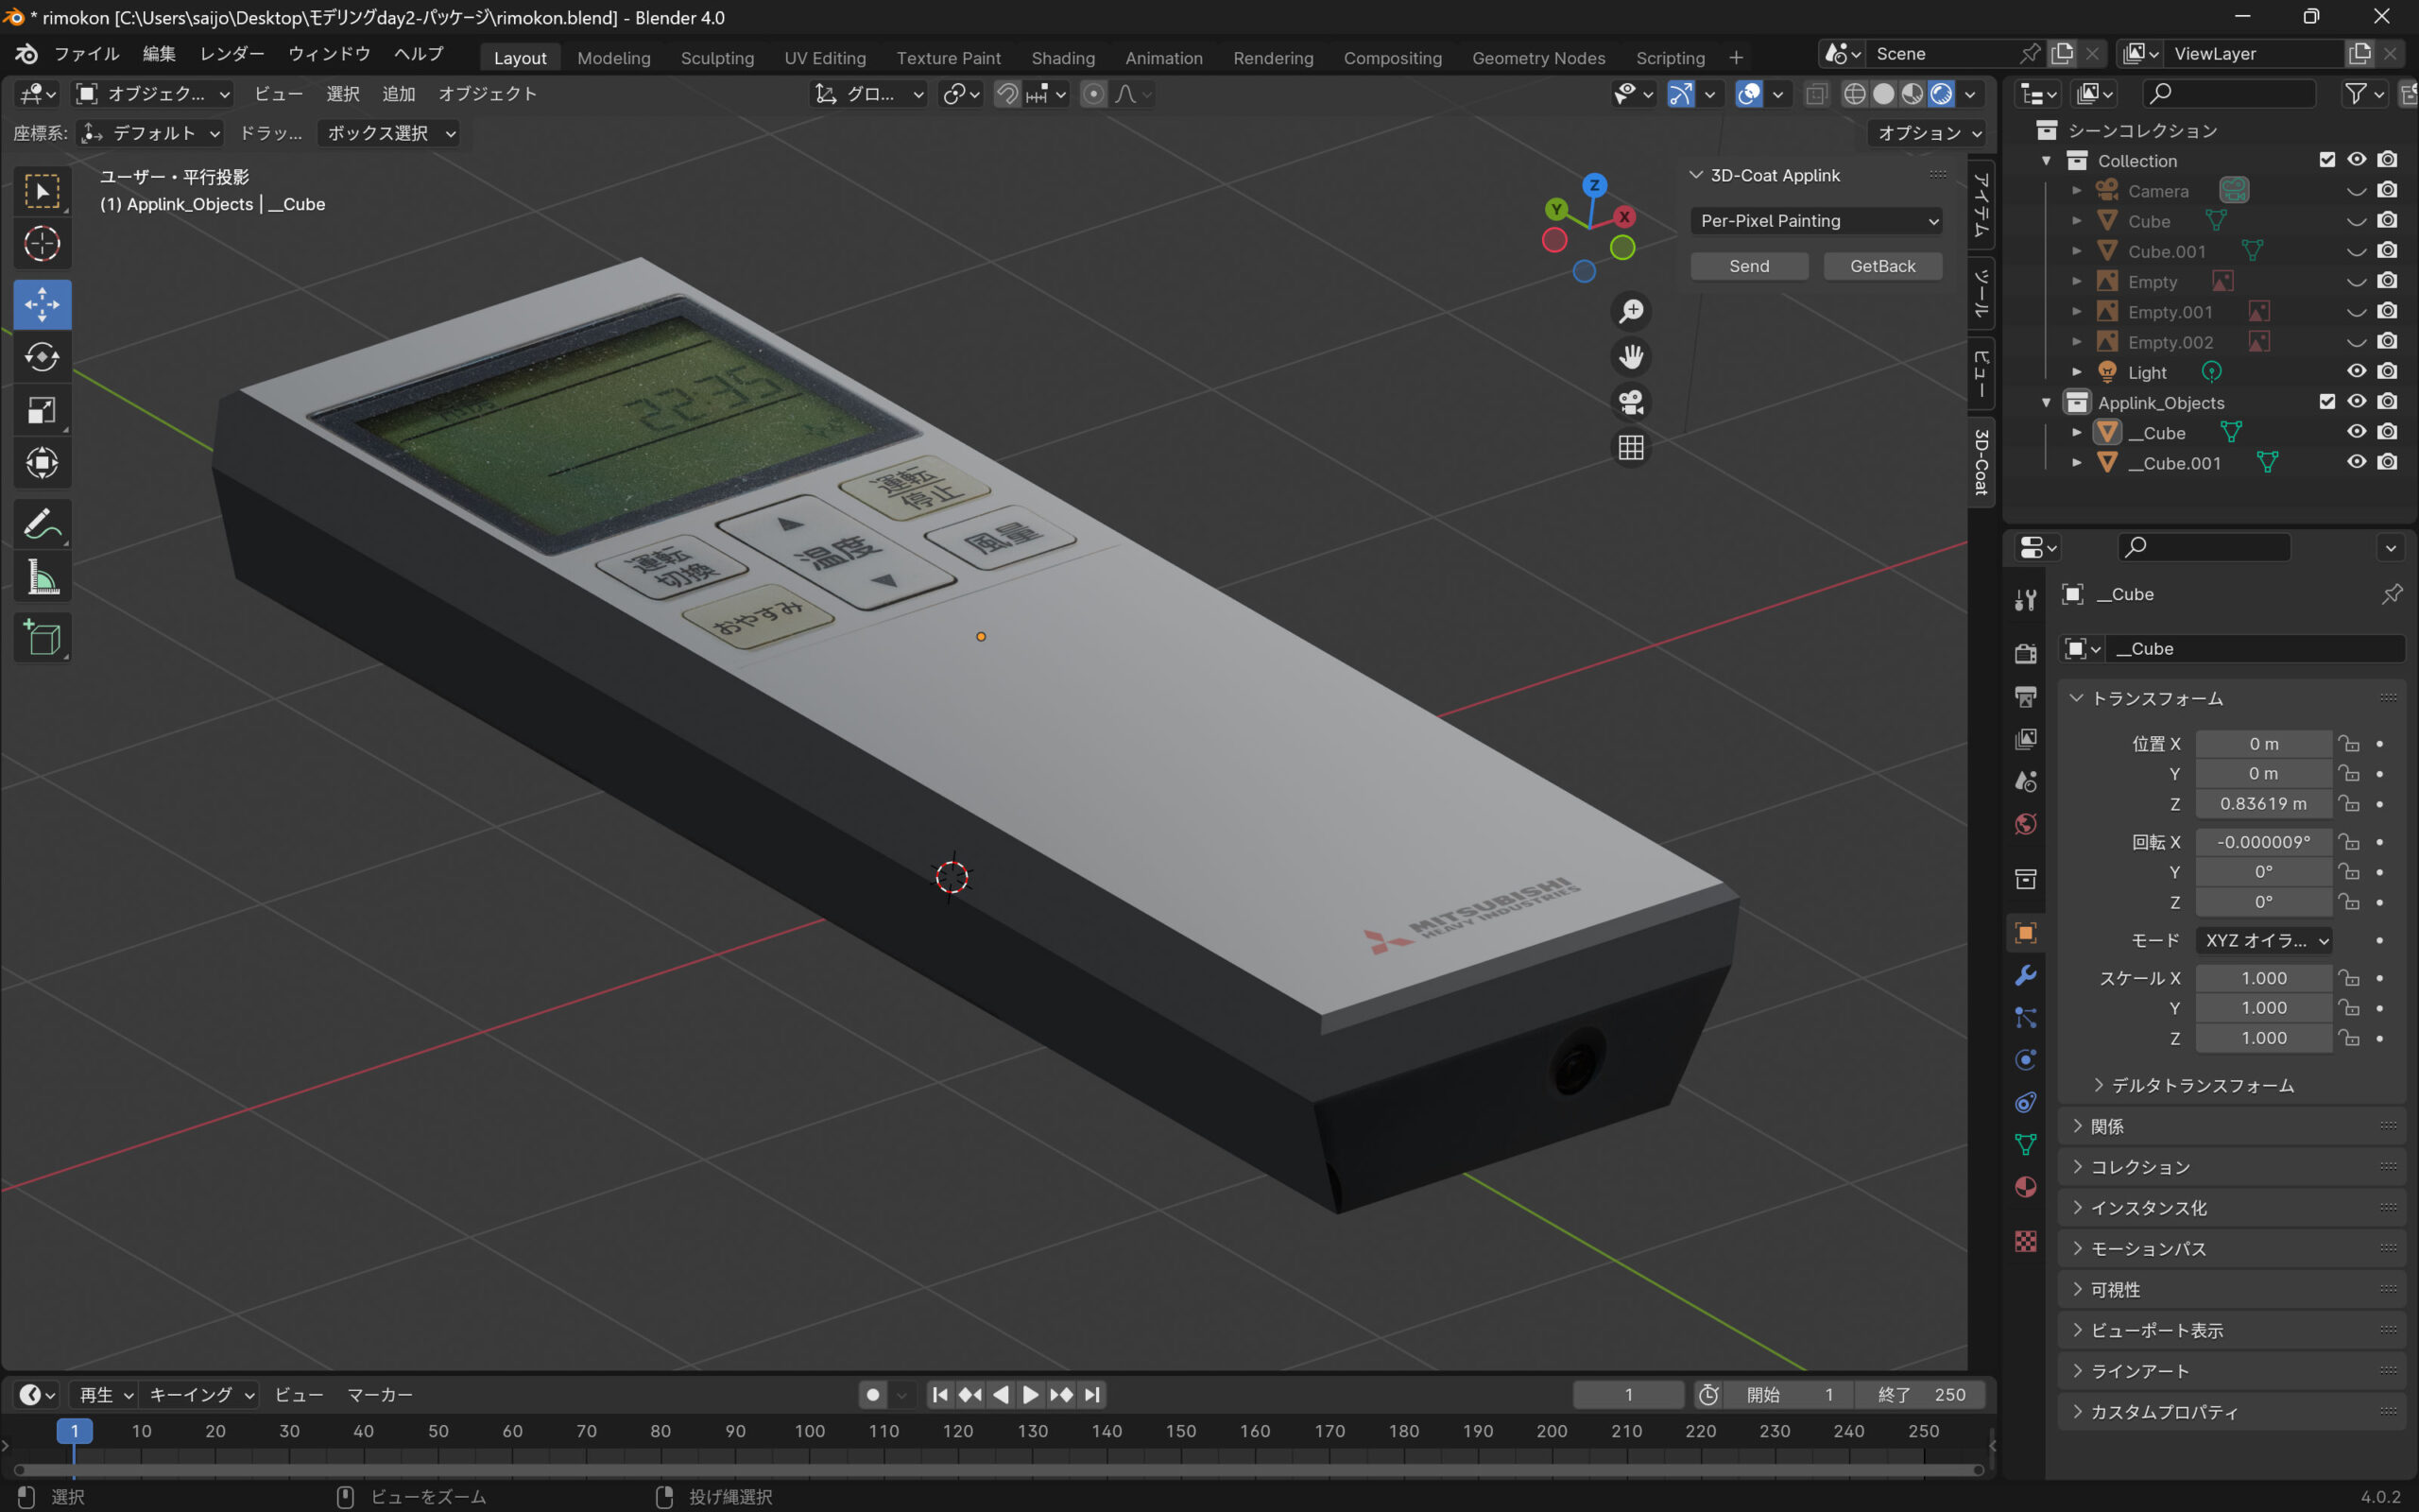The image size is (2419, 1512).
Task: Open the Per-Pixel Painting dropdown
Action: pos(1815,221)
